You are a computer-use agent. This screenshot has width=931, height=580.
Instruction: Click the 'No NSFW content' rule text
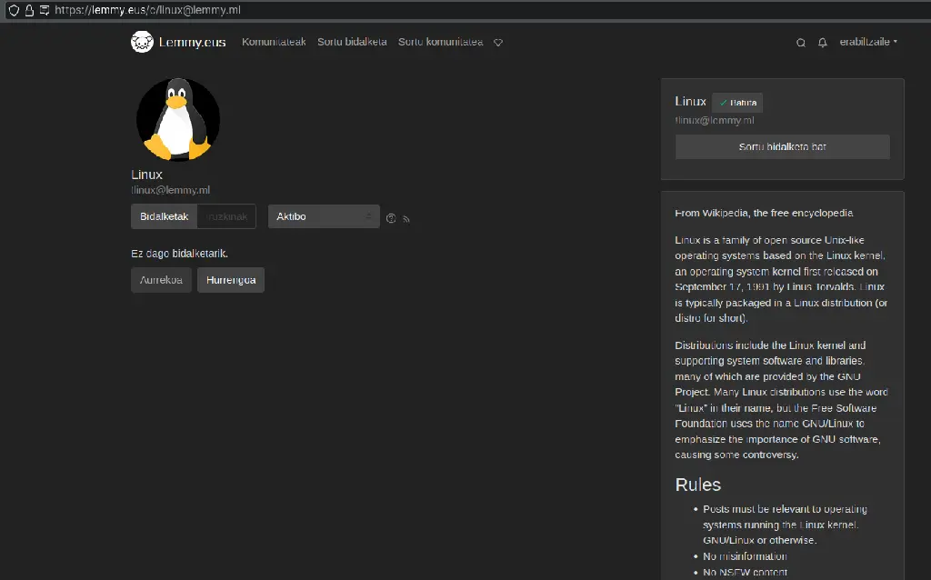point(745,573)
